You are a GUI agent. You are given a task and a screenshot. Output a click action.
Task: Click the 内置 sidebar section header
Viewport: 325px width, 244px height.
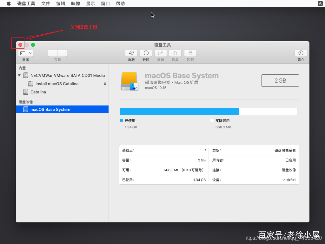(22, 68)
